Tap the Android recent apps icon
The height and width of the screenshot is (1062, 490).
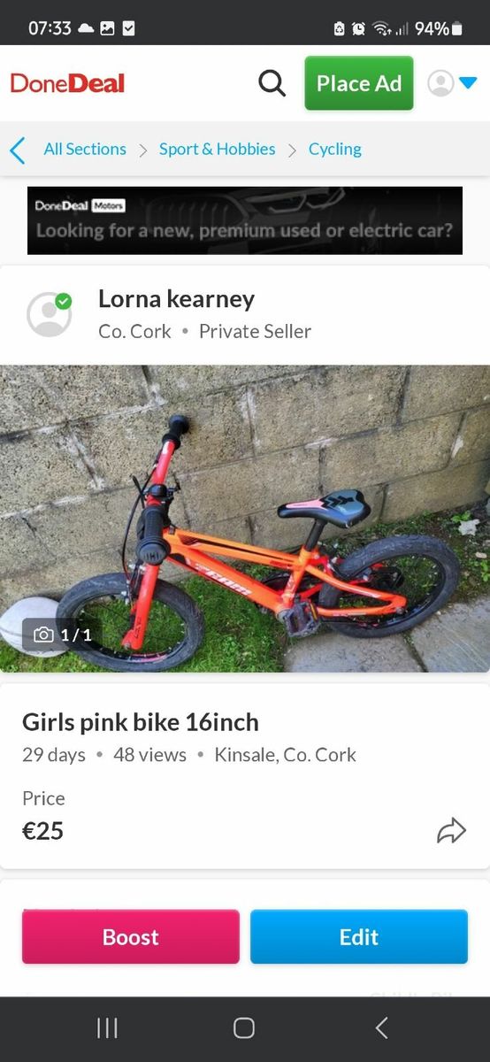[x=107, y=1027]
